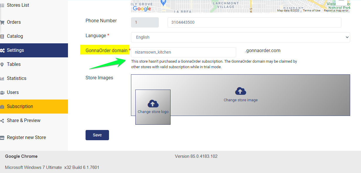
Task: Click the Share & Preview share icon
Action: coord(2,121)
